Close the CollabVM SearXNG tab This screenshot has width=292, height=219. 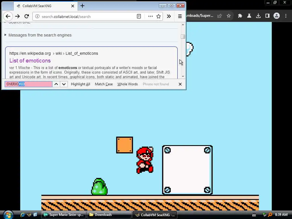(73, 6)
